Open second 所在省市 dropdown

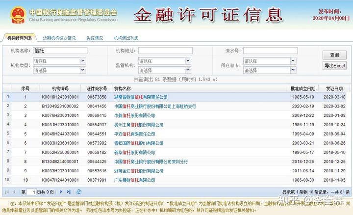pos(293,70)
